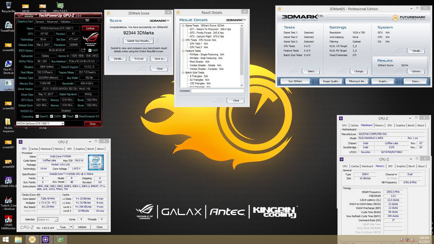This screenshot has height=244, width=434.
Task: Click the To Excel button
Action: (139, 59)
